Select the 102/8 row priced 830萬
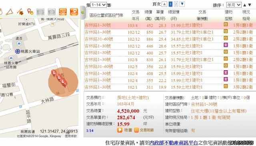The width and height of the screenshot is (256, 146). (170, 60)
